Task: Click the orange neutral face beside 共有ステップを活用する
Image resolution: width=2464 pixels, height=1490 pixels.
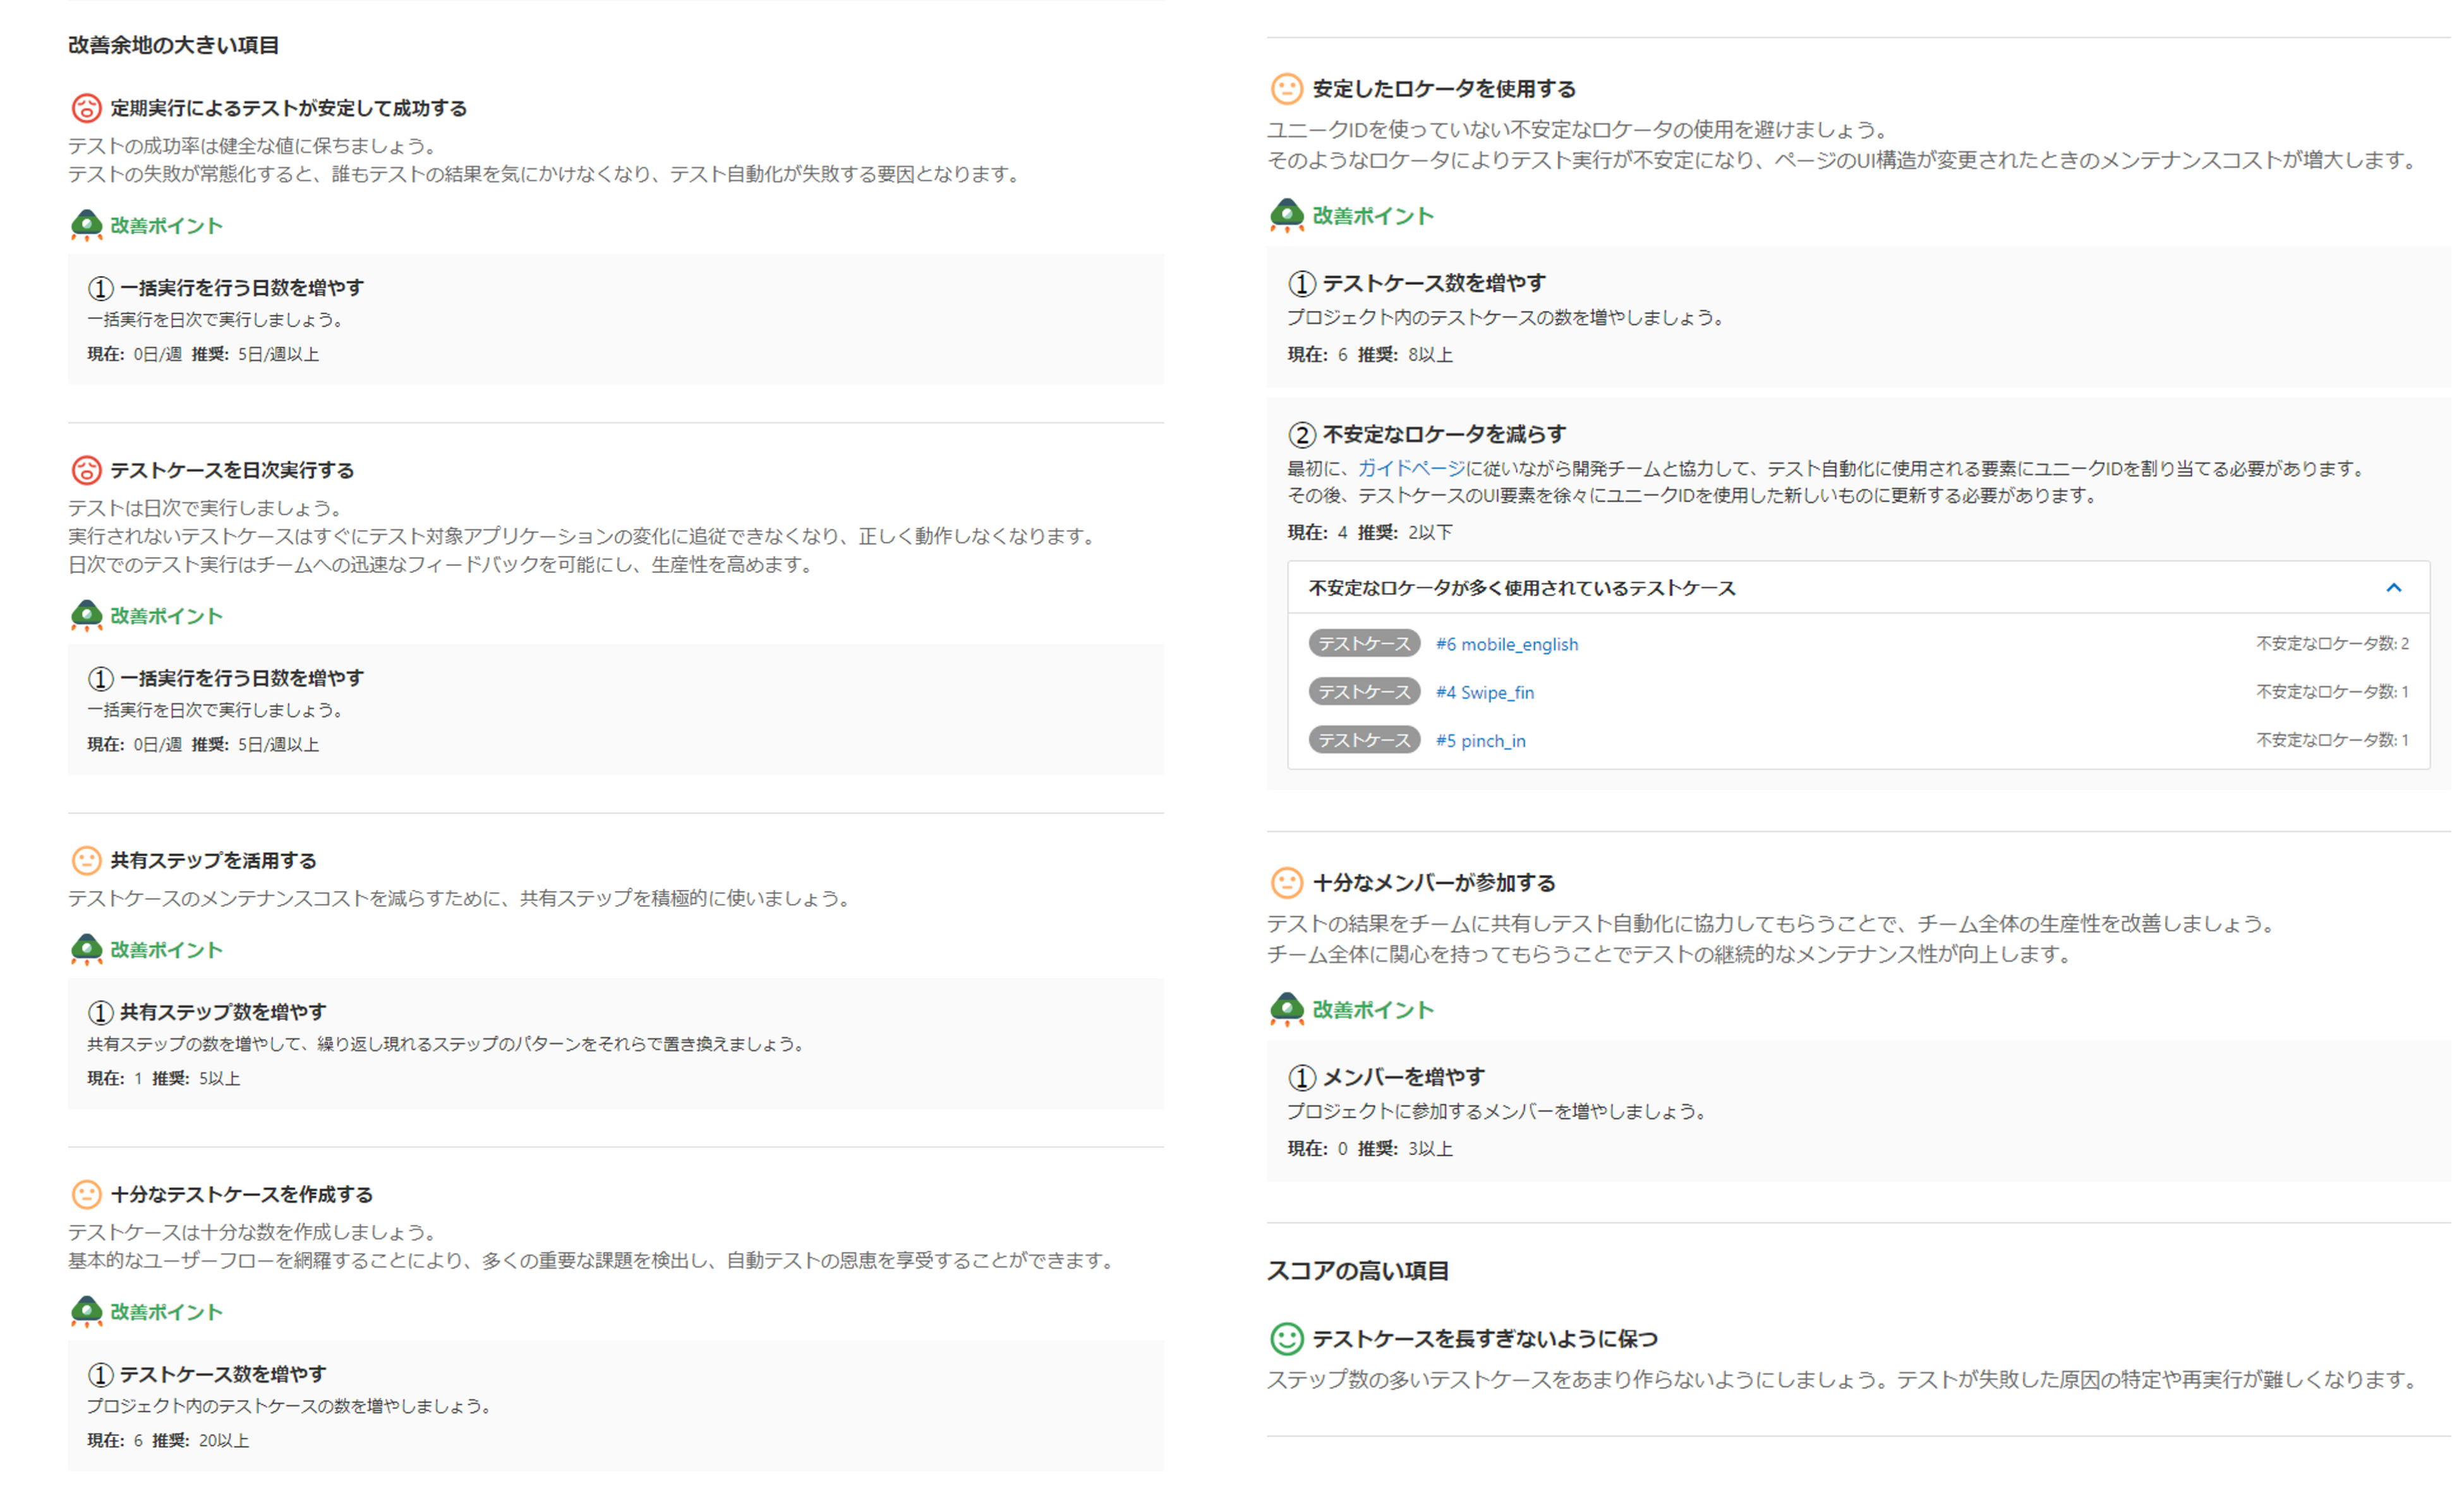Action: point(86,860)
